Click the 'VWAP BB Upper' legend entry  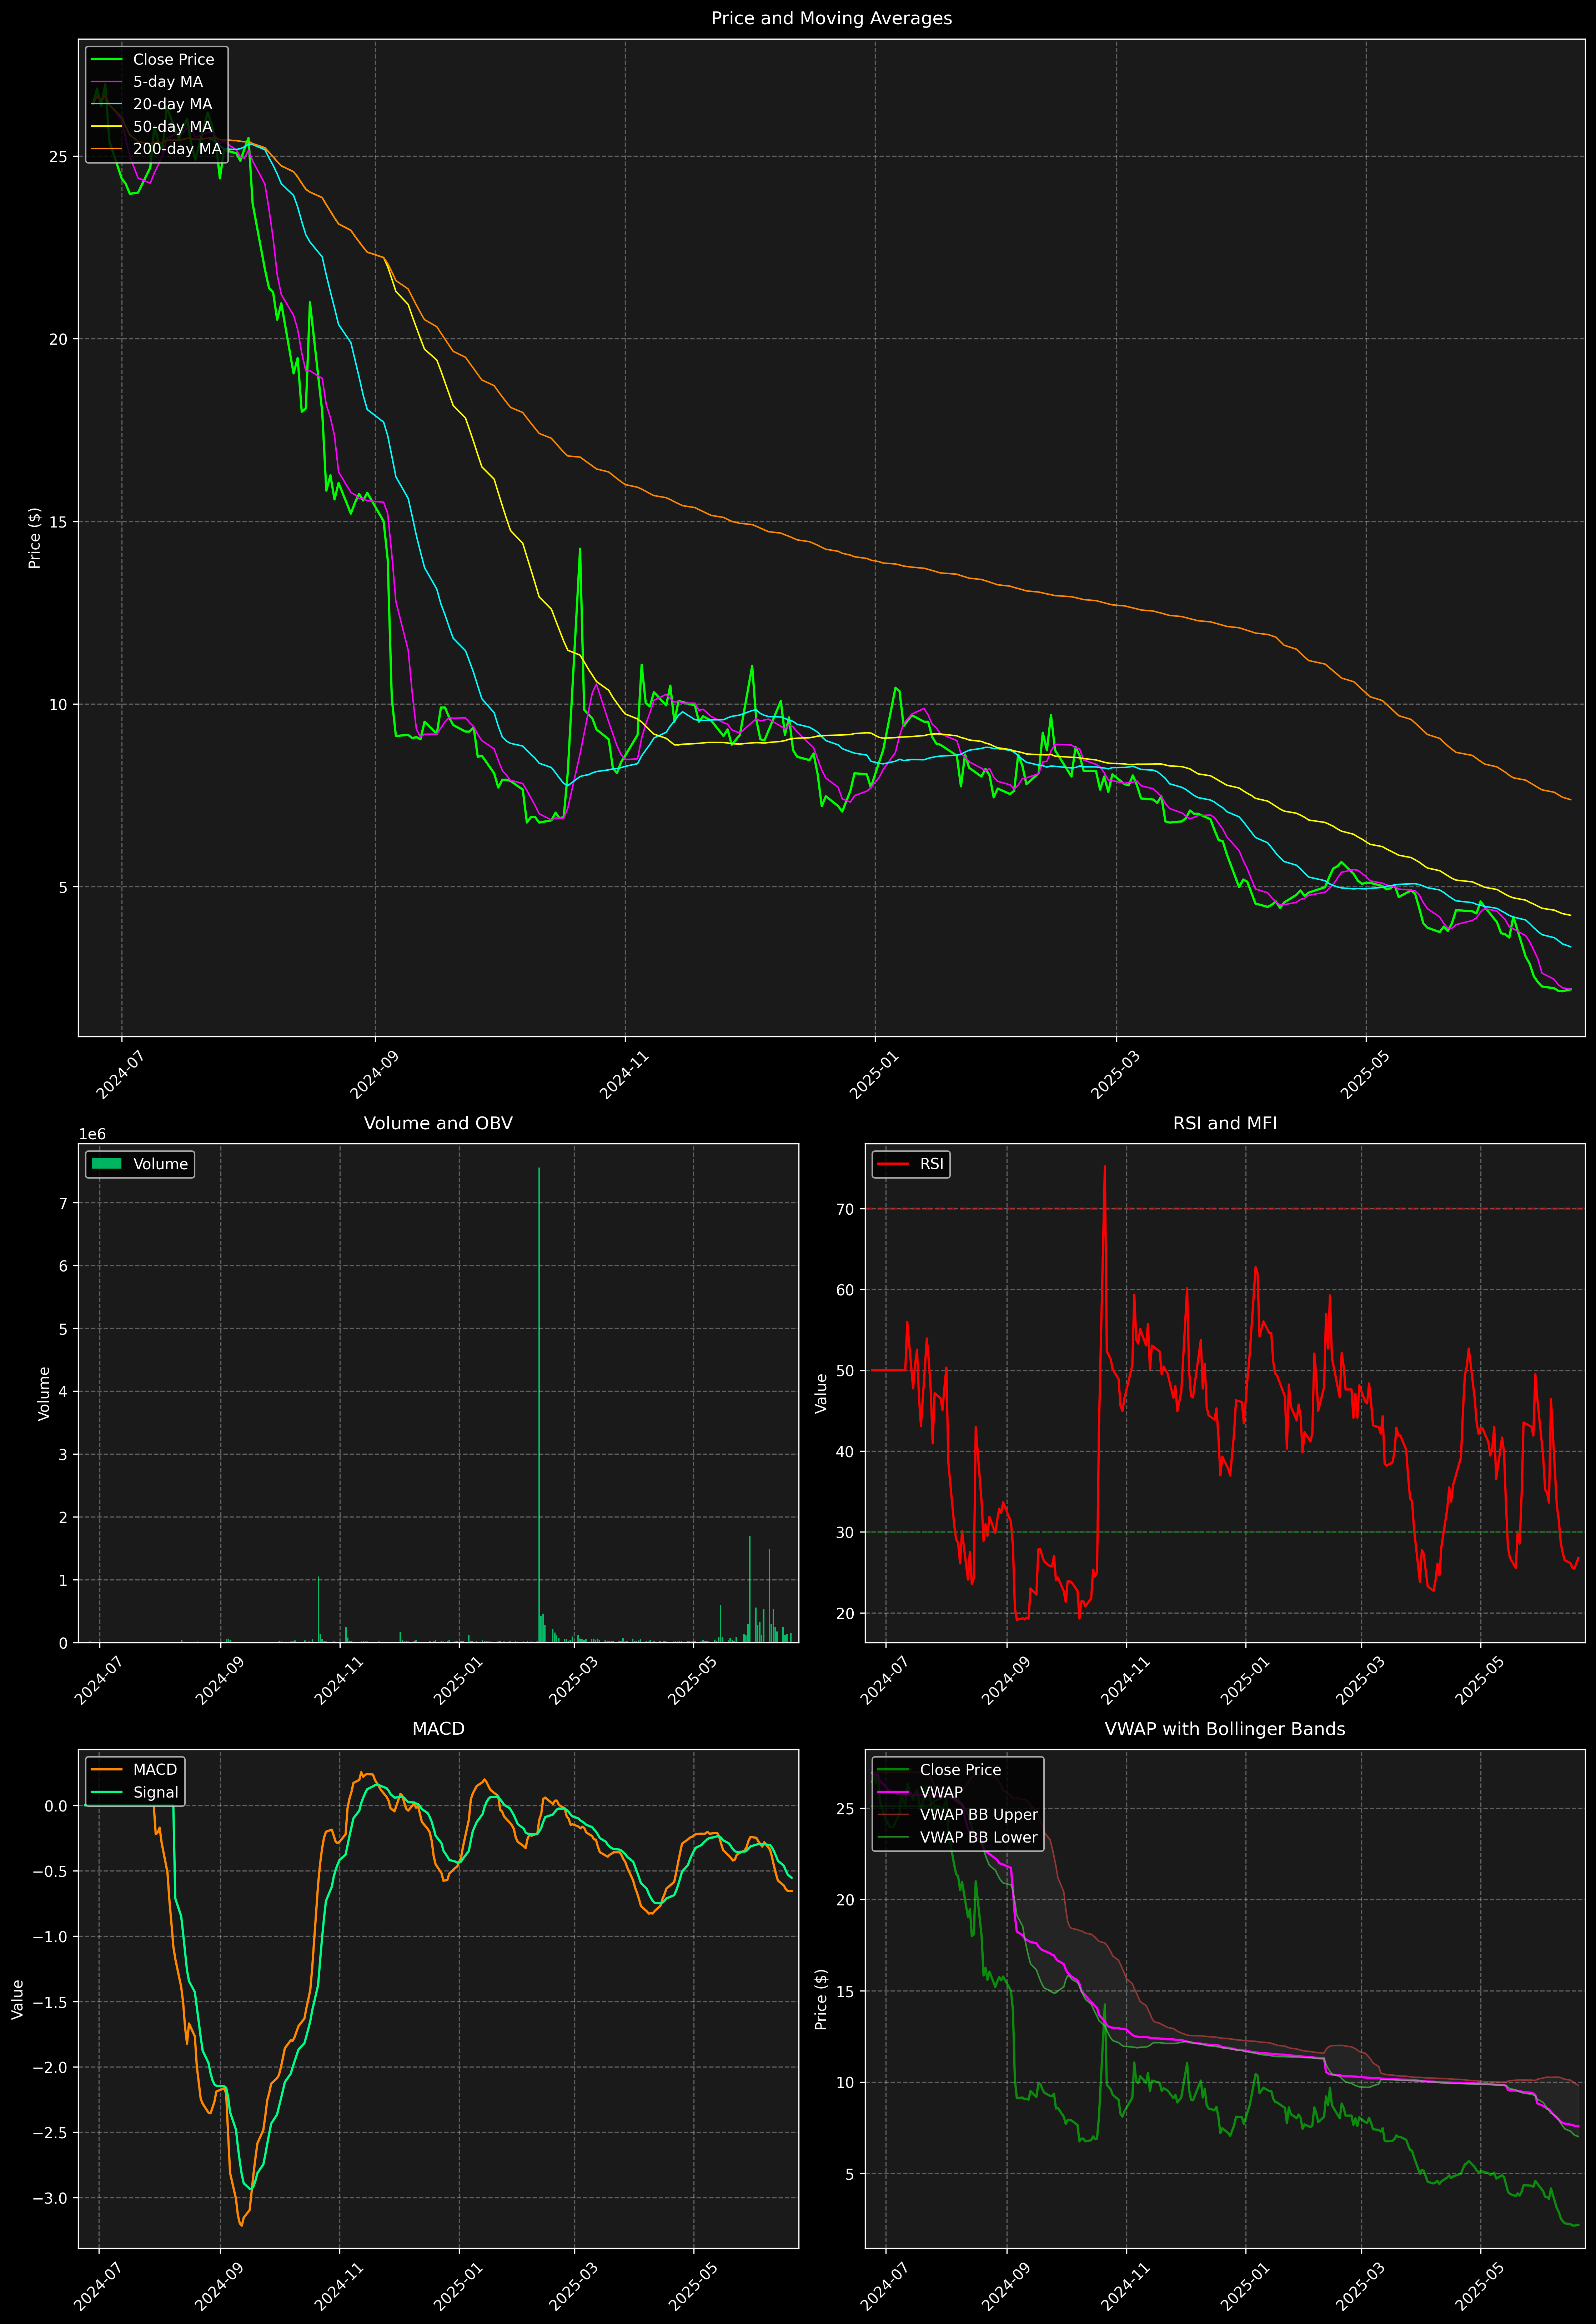[x=979, y=1815]
